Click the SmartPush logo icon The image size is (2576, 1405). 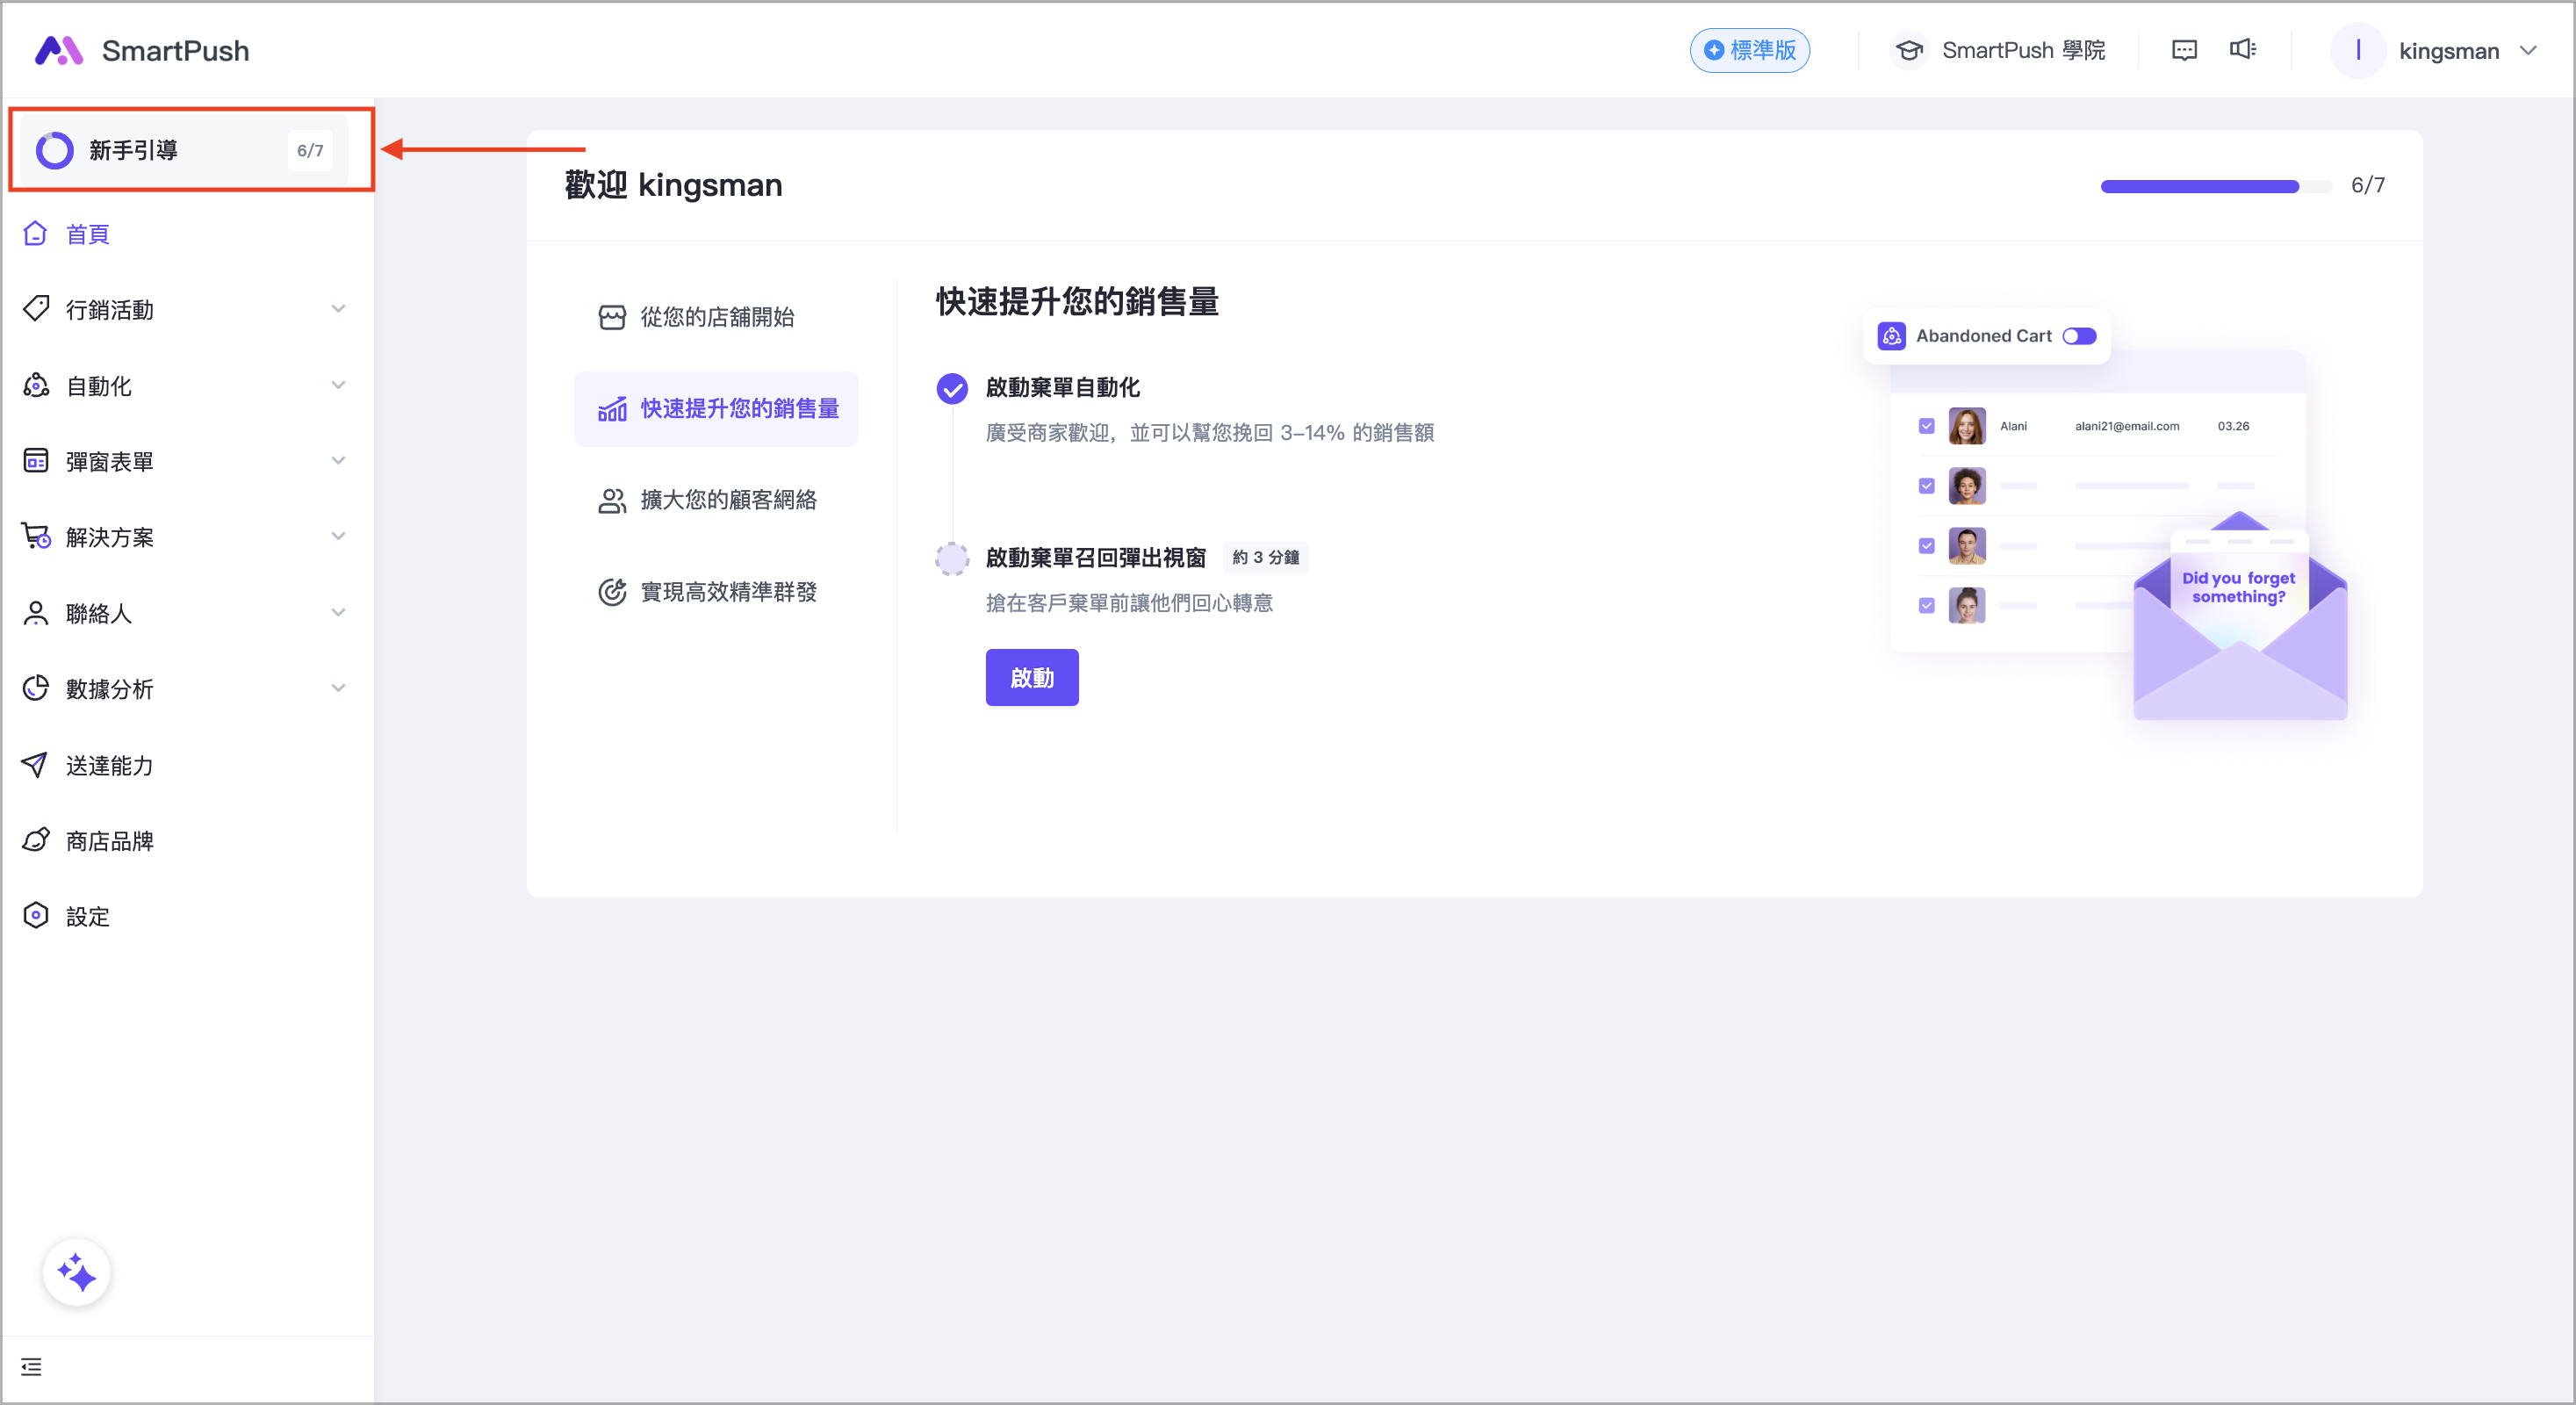point(59,50)
